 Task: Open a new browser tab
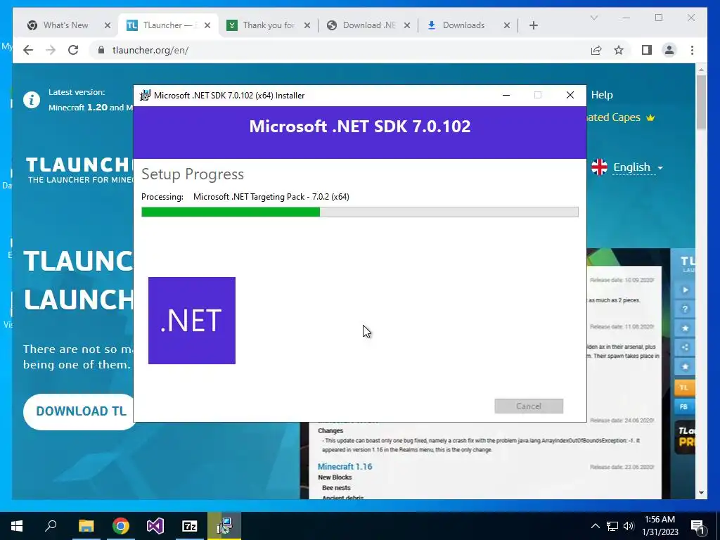point(533,25)
